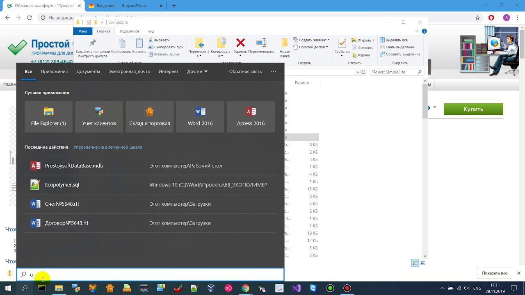Open the Word 2016 app tile
525x295 pixels.
pyautogui.click(x=200, y=117)
